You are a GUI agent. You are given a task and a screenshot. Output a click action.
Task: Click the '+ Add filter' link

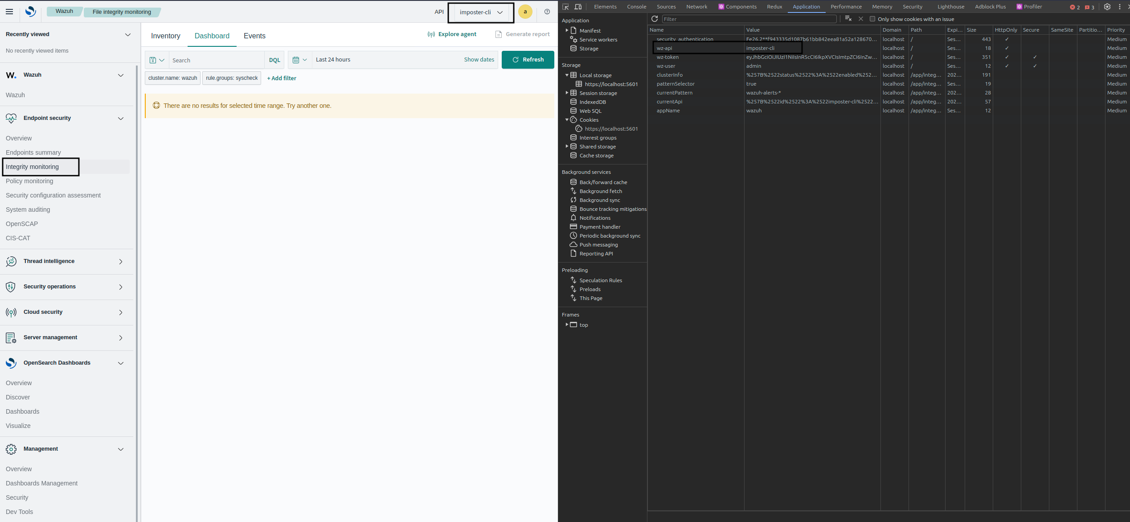point(281,78)
